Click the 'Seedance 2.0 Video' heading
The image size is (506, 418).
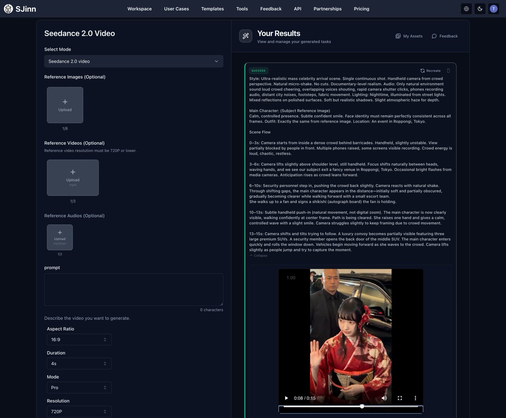tap(80, 33)
